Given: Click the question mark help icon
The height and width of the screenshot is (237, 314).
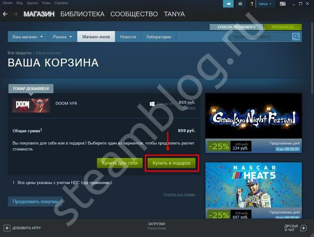Looking at the screenshot, I should click(x=252, y=4).
